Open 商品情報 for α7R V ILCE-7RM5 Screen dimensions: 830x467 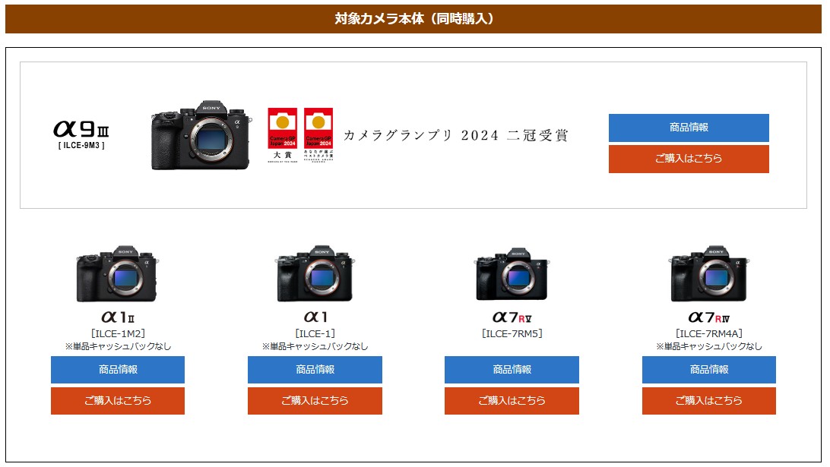point(512,369)
